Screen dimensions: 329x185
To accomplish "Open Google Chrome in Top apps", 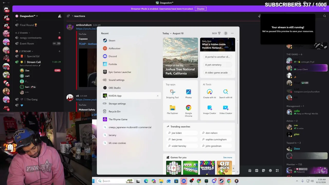I will coord(188,111).
